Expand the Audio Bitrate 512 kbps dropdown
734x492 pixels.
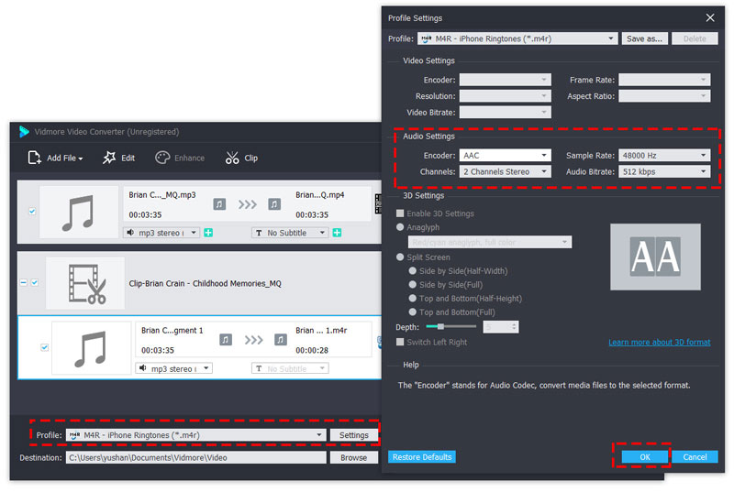tap(664, 171)
